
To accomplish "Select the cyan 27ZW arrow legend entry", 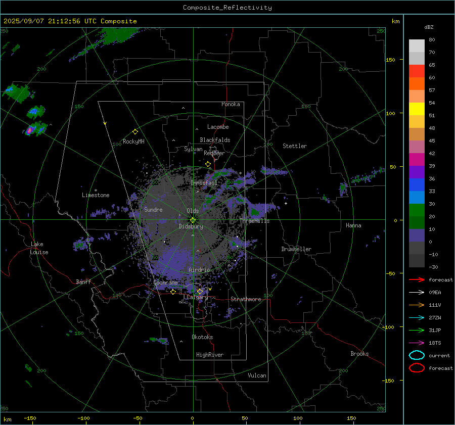I will [x=417, y=318].
